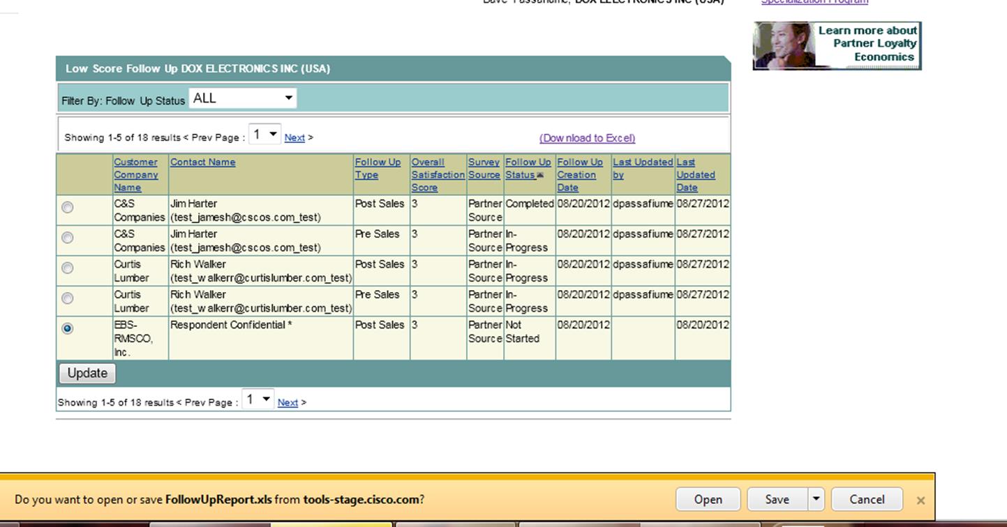Open the Partner Loyalty Economics banner
The width and height of the screenshot is (1007, 527).
(837, 45)
